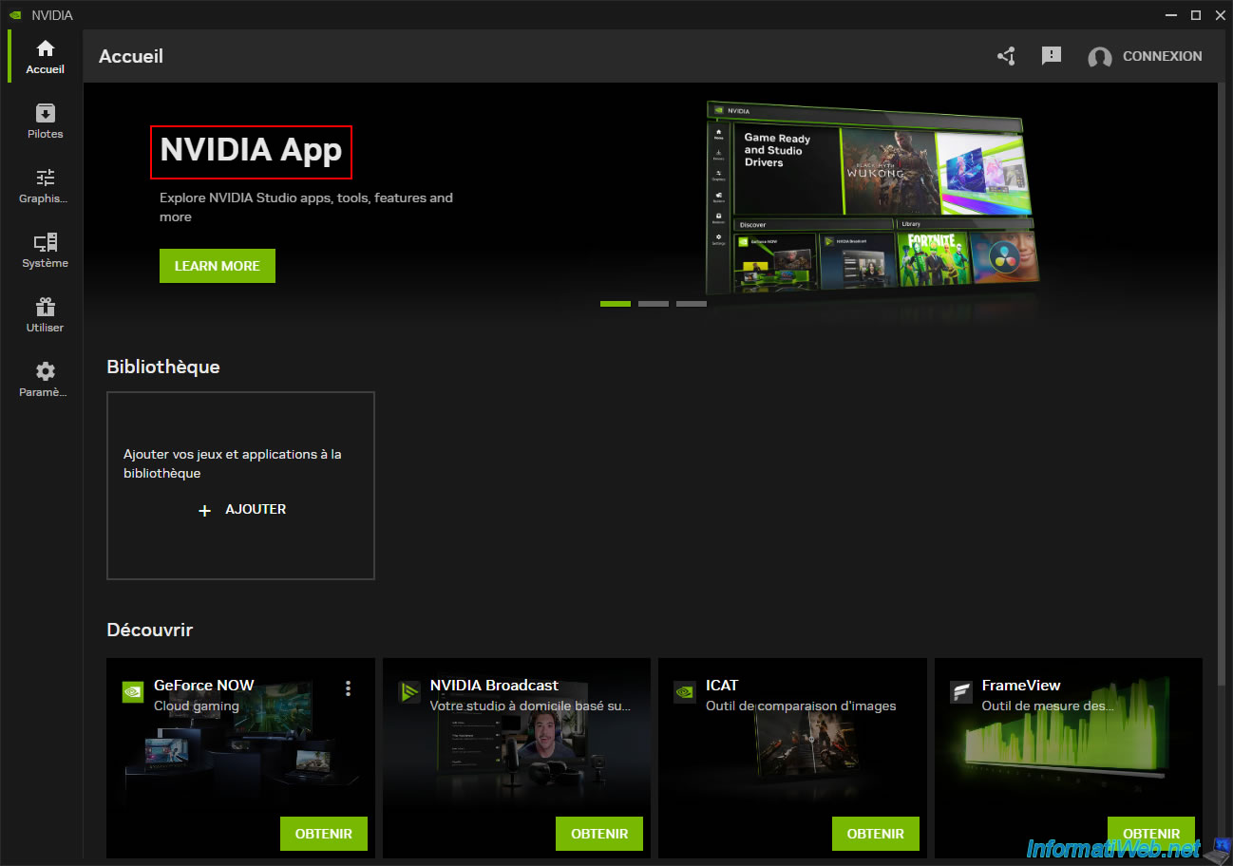Click the Ajouter vos jeux description text

tap(233, 463)
